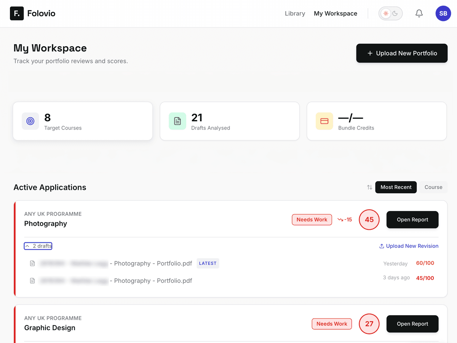Sort applications by Course
This screenshot has height=343, width=457.
click(433, 187)
